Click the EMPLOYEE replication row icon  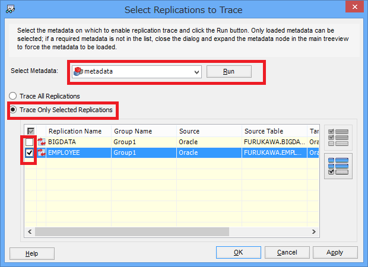click(42, 152)
